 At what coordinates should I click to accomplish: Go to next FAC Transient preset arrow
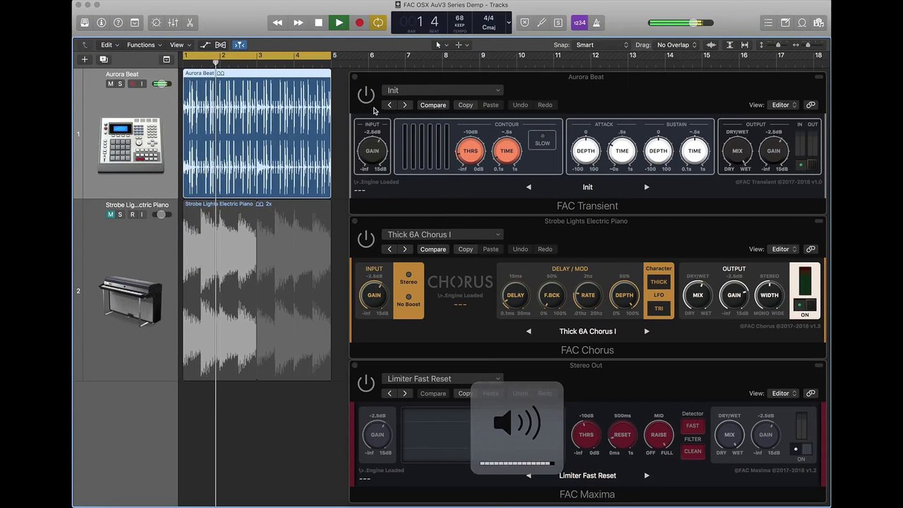pos(646,187)
